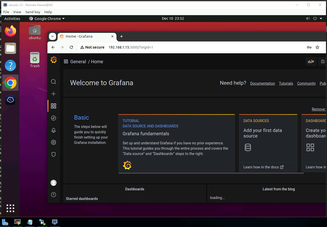Open the Grafana search icon in sidebar
This screenshot has height=227, width=327.
coord(54,82)
